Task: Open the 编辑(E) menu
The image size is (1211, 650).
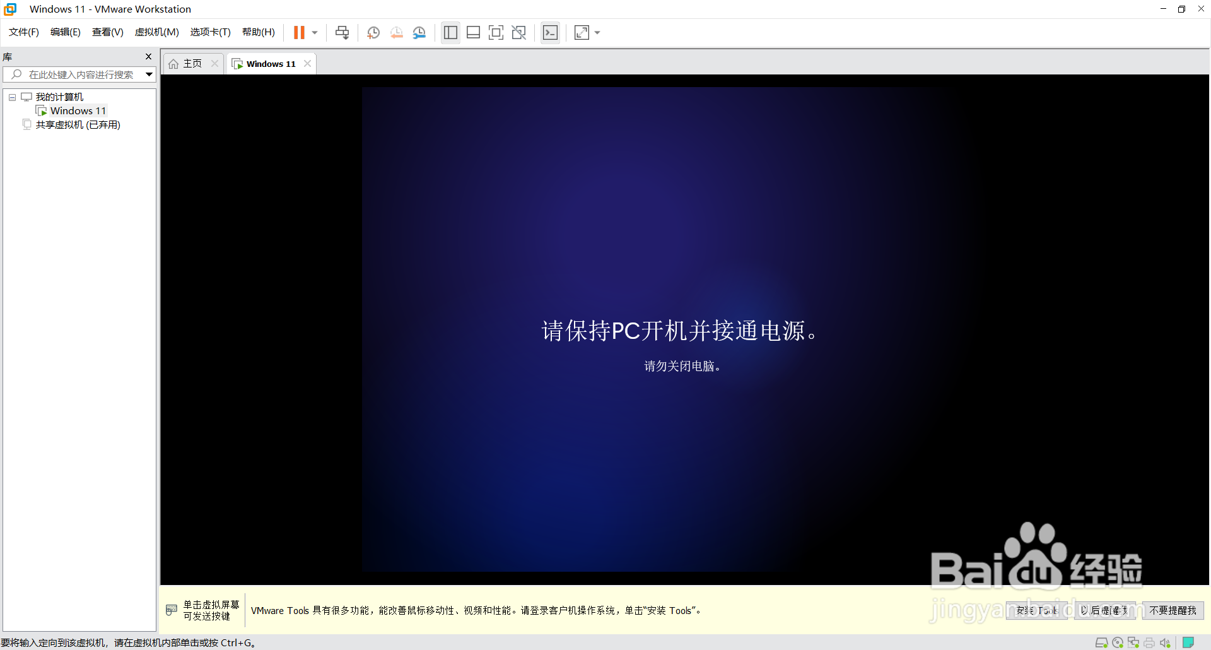Action: [66, 32]
